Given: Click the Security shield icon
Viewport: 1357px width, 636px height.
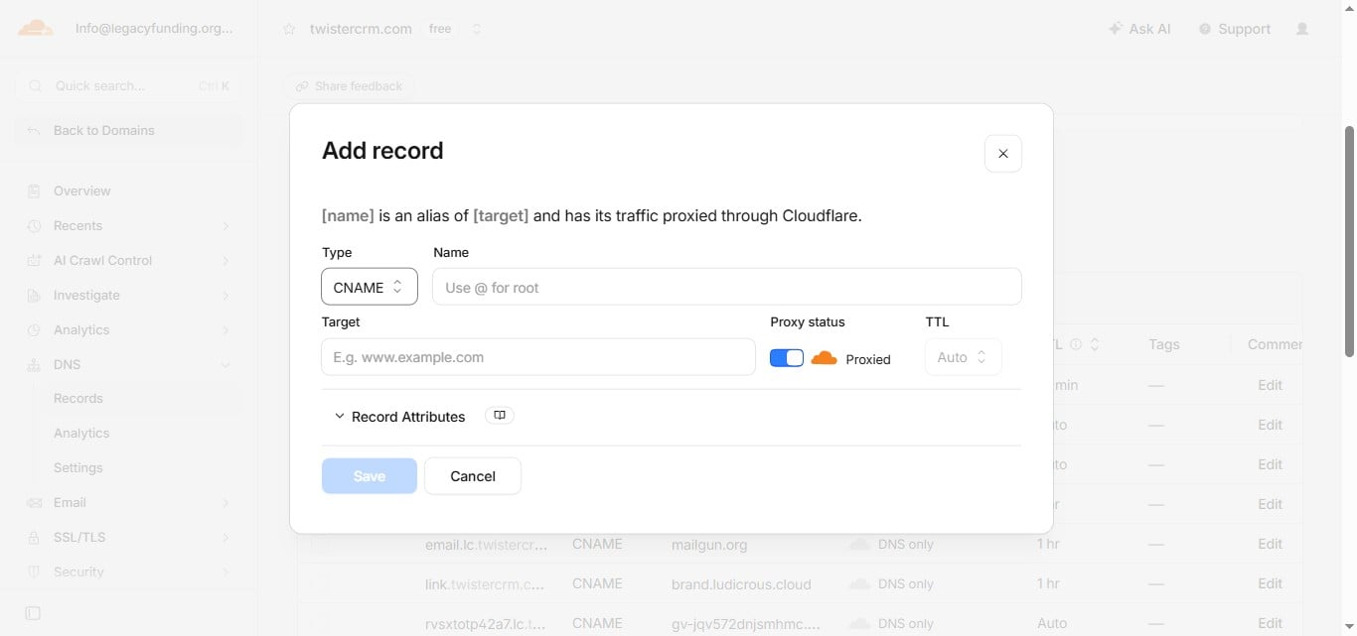Looking at the screenshot, I should pyautogui.click(x=34, y=572).
